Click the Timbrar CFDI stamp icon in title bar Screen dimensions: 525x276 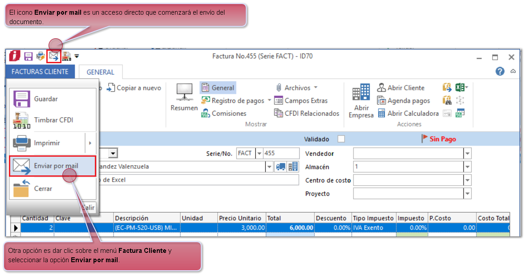[x=67, y=56]
